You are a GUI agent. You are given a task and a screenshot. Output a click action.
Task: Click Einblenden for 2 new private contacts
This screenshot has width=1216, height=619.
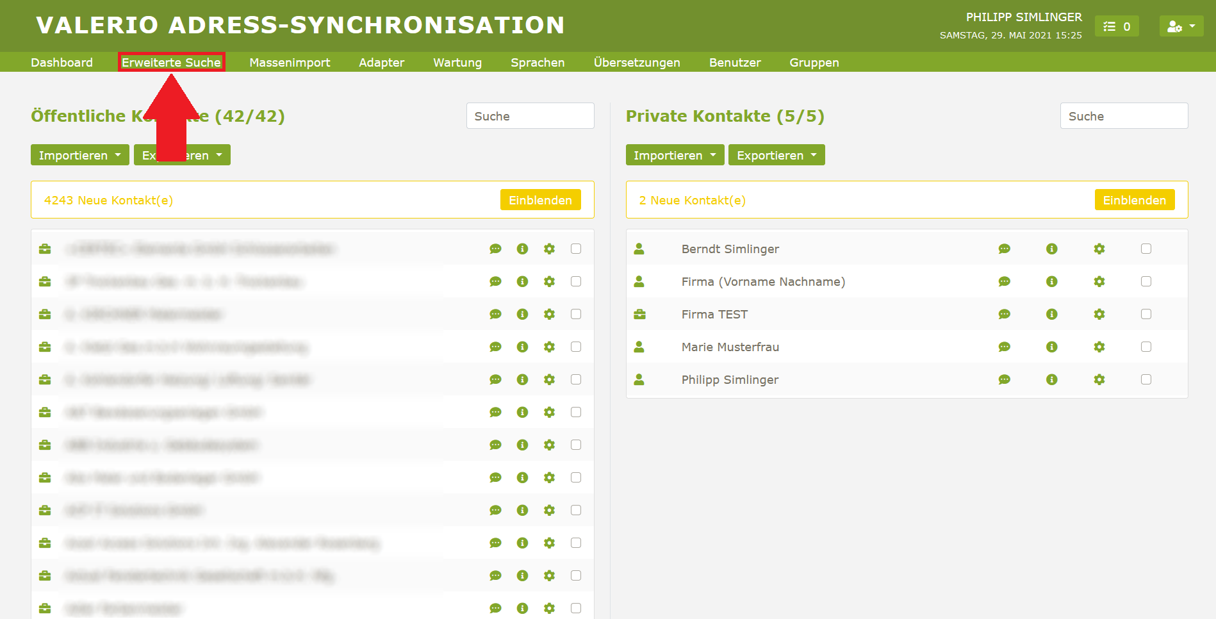pyautogui.click(x=1134, y=200)
